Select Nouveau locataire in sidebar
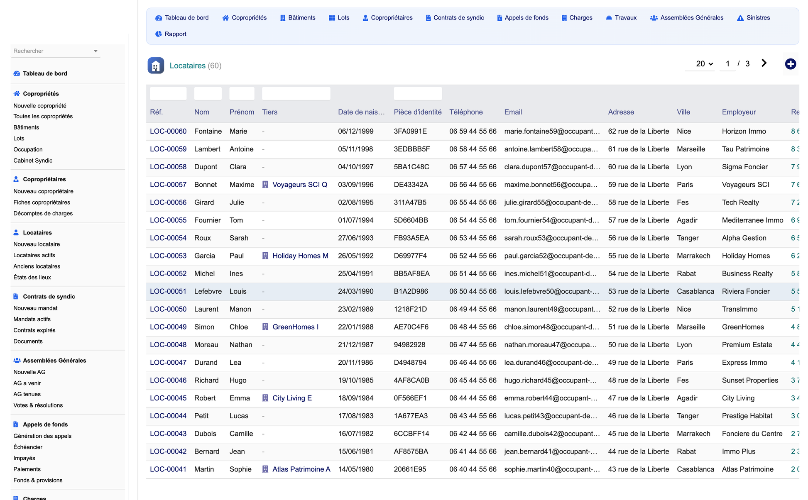 (x=37, y=244)
